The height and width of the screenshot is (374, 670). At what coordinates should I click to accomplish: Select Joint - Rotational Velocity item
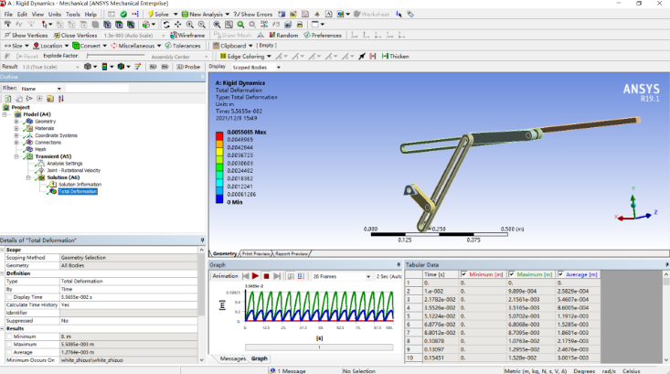73,170
